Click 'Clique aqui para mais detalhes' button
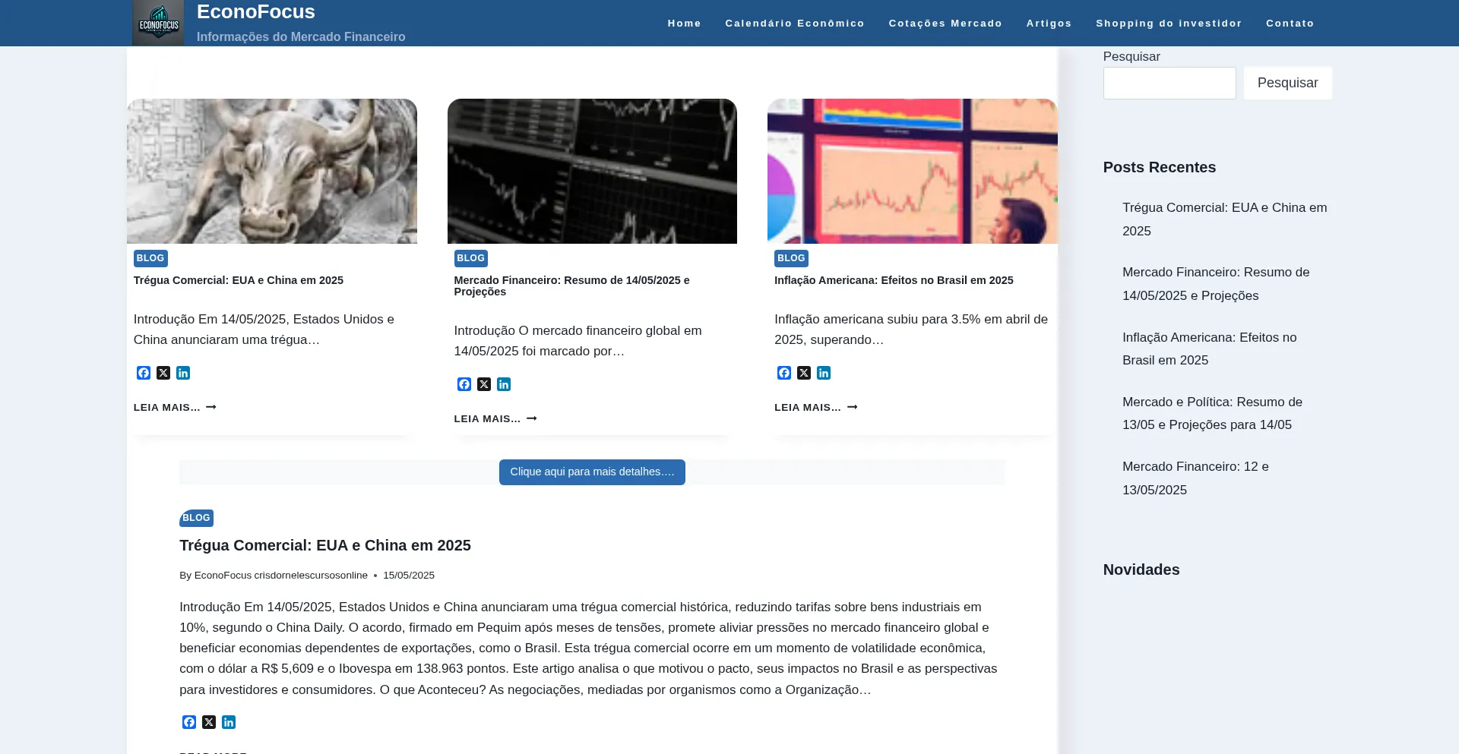The height and width of the screenshot is (754, 1459). pos(592,472)
